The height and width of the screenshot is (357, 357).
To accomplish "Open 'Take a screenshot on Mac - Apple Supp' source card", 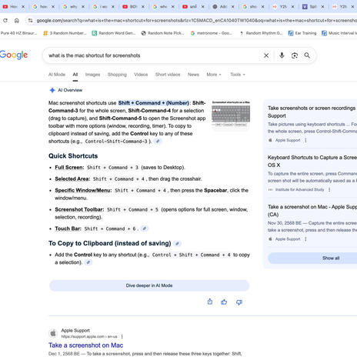I will click(x=312, y=210).
